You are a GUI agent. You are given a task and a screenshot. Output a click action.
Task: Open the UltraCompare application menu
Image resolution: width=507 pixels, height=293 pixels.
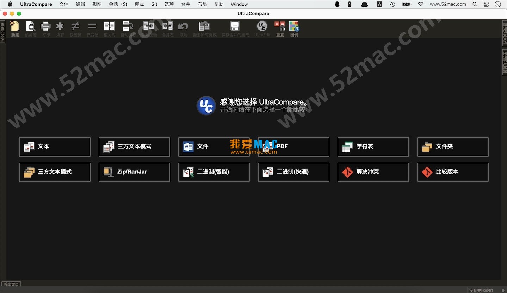[x=36, y=4]
